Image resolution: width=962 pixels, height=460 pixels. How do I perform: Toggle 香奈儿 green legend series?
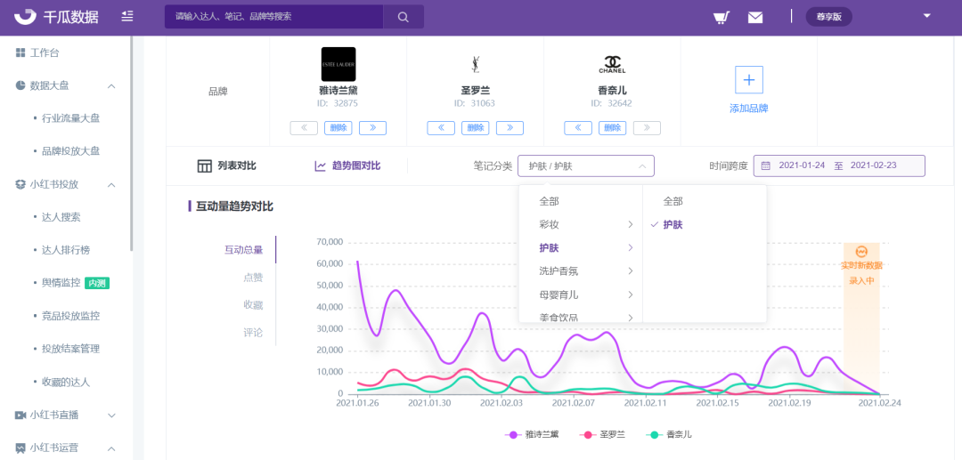click(669, 434)
